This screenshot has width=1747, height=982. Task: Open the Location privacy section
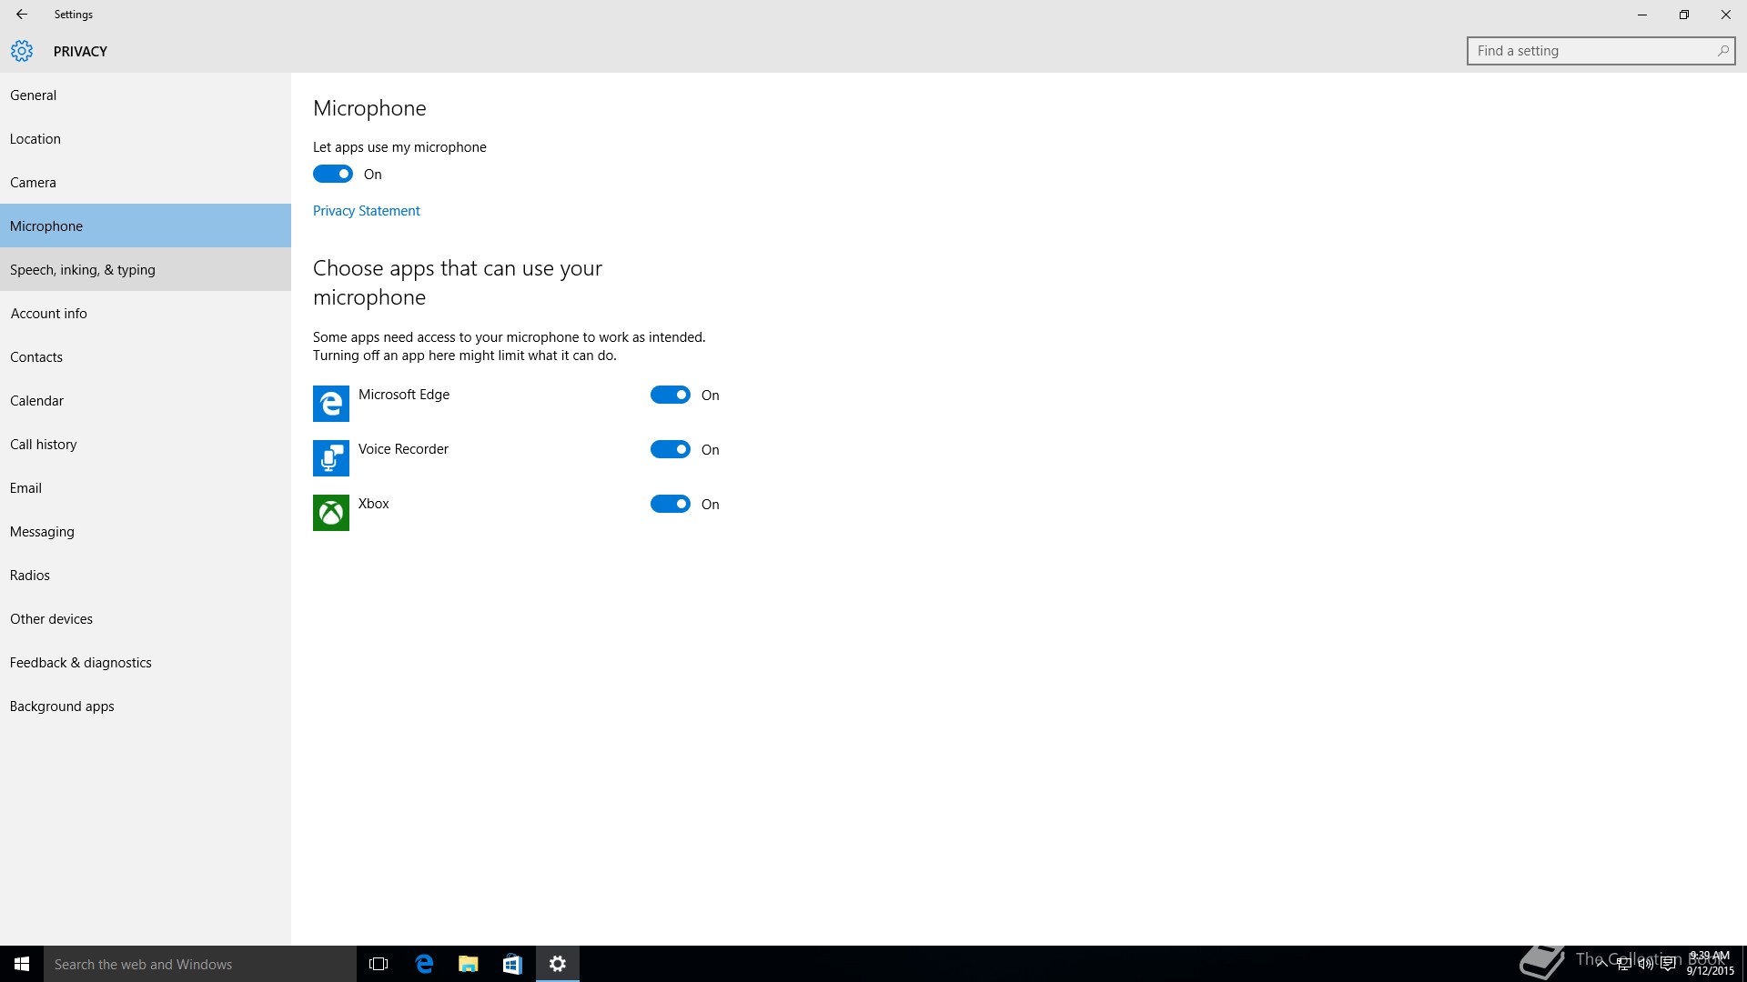pos(146,138)
